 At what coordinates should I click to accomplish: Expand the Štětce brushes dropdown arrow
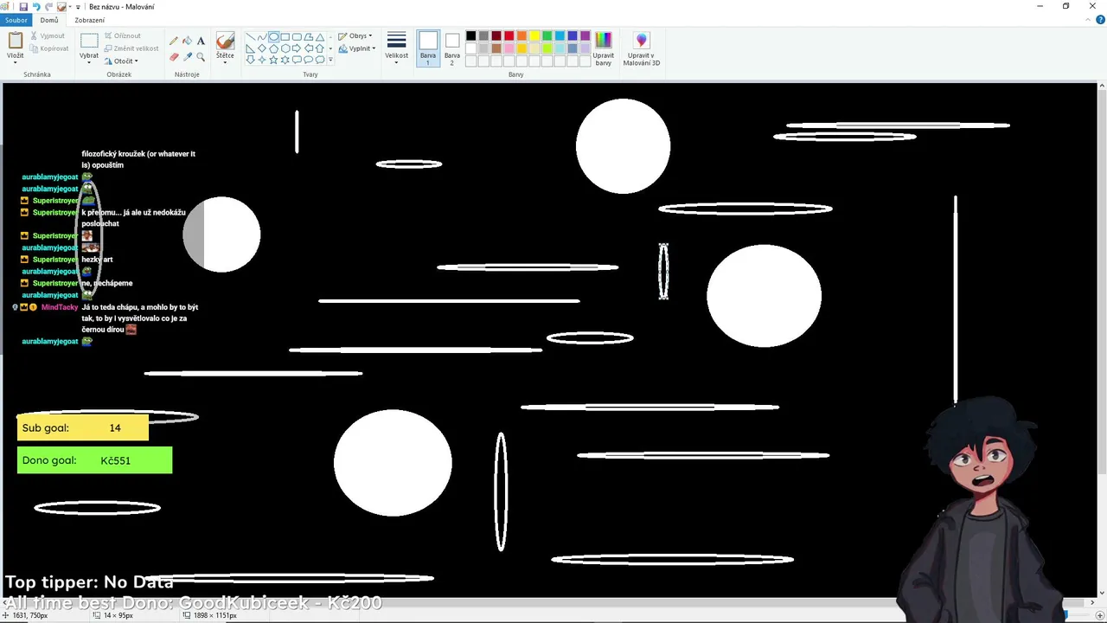pos(225,62)
